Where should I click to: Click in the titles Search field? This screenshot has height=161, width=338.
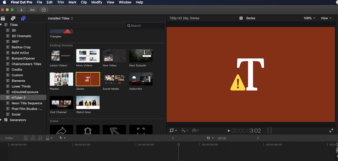(x=145, y=26)
